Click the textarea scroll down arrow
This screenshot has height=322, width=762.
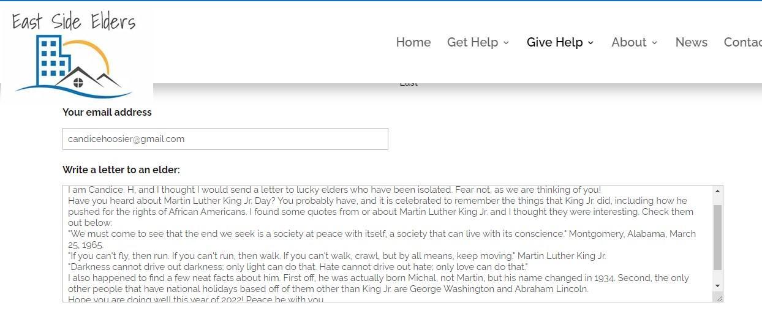click(x=717, y=286)
